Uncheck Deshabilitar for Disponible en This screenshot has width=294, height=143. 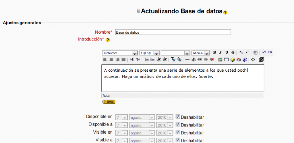pos(178,117)
